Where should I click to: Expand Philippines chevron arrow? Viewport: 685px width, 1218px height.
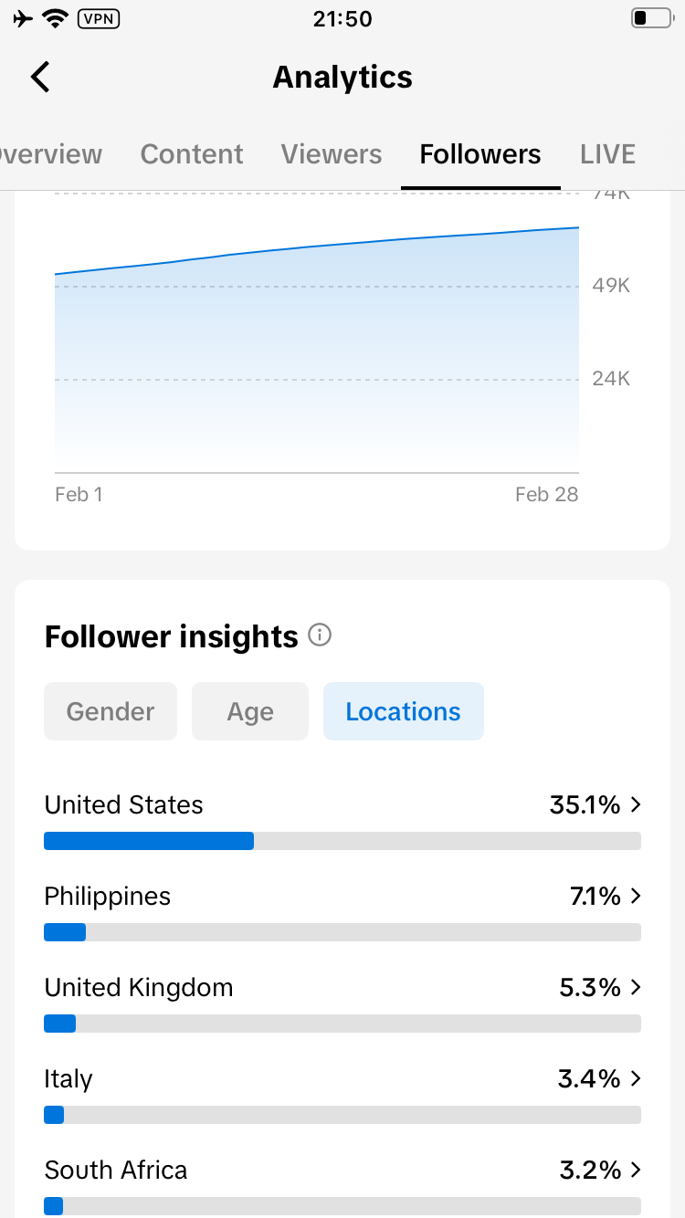[x=636, y=896]
